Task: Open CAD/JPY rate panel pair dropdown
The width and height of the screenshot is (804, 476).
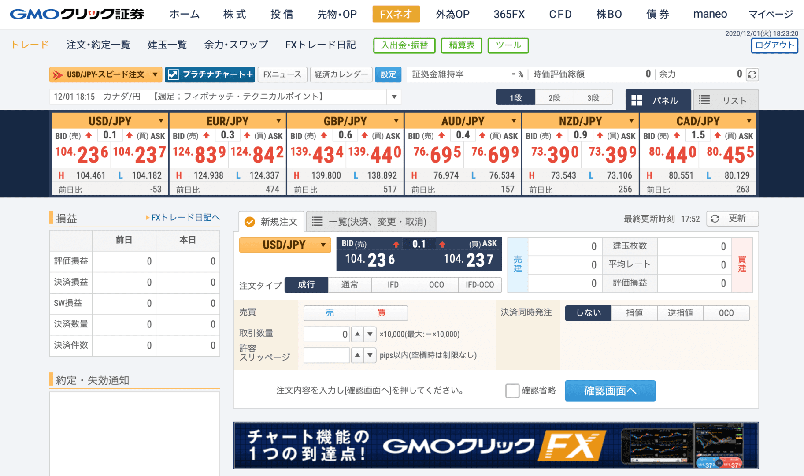Action: click(x=749, y=121)
